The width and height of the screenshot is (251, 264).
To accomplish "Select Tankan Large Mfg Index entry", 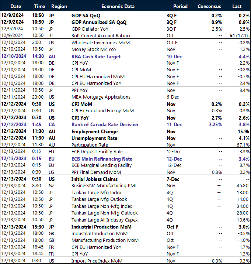I will click(96, 192).
